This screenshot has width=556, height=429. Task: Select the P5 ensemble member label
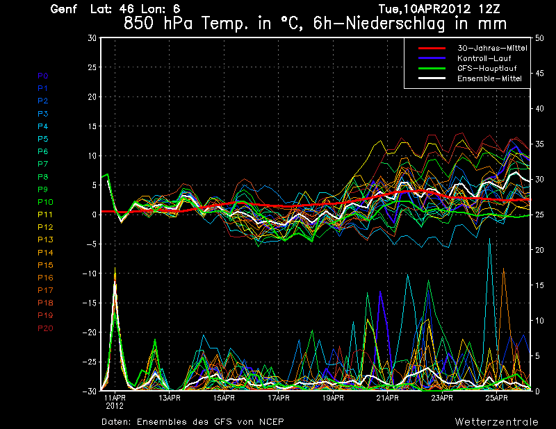(42, 139)
